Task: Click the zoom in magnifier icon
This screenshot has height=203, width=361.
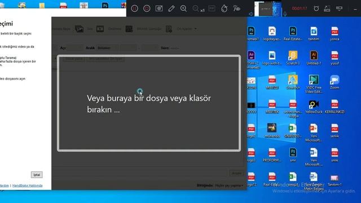Action: click(183, 8)
